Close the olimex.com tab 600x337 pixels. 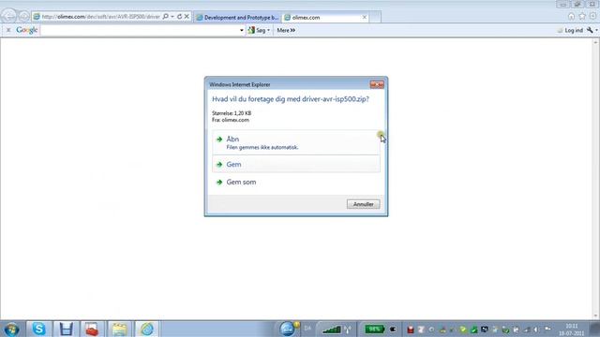pos(365,17)
